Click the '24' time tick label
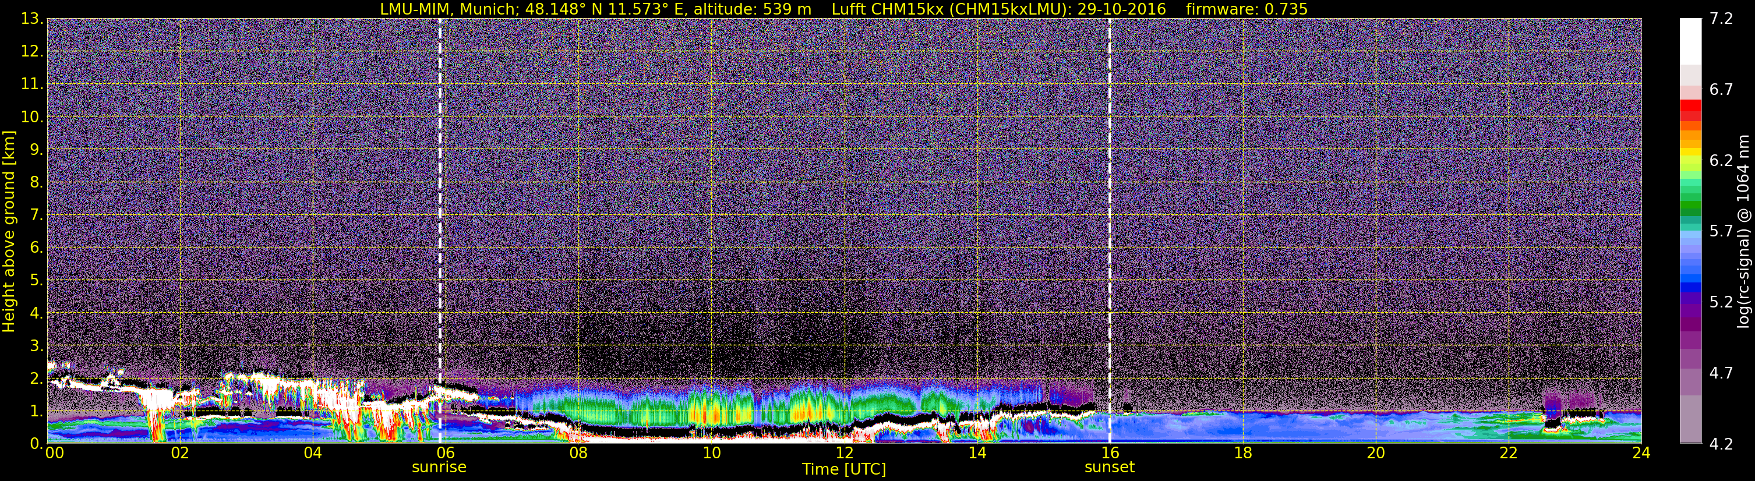The width and height of the screenshot is (1755, 481). pos(1641,453)
